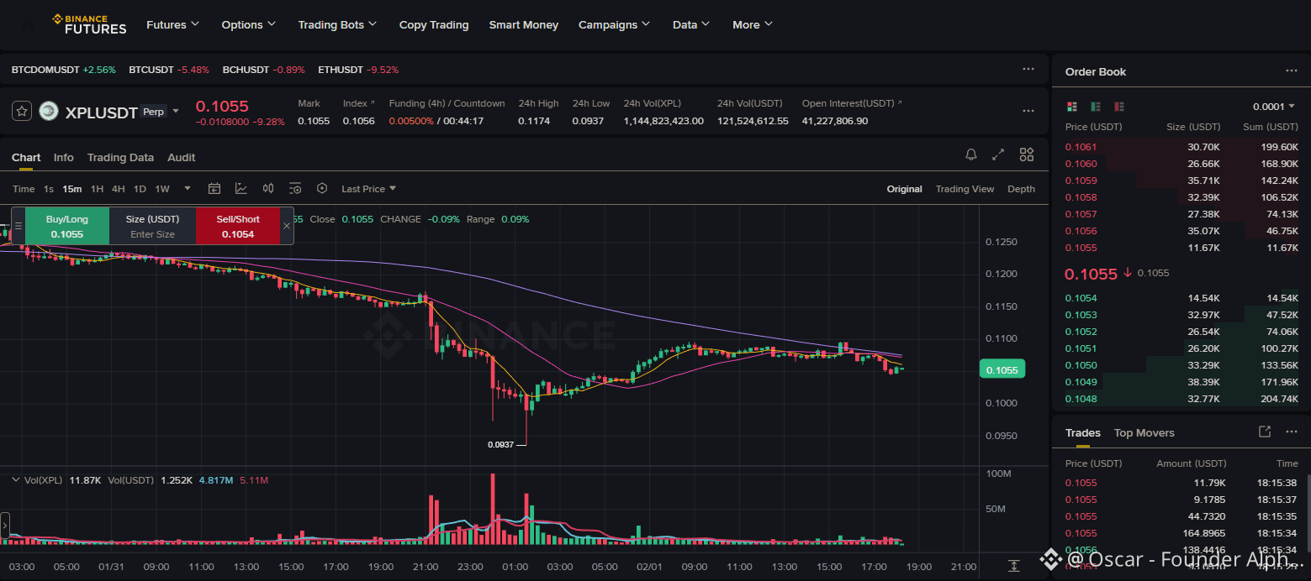This screenshot has height=581, width=1311.
Task: Open XPLUSDT info row more options dots
Action: [1028, 111]
